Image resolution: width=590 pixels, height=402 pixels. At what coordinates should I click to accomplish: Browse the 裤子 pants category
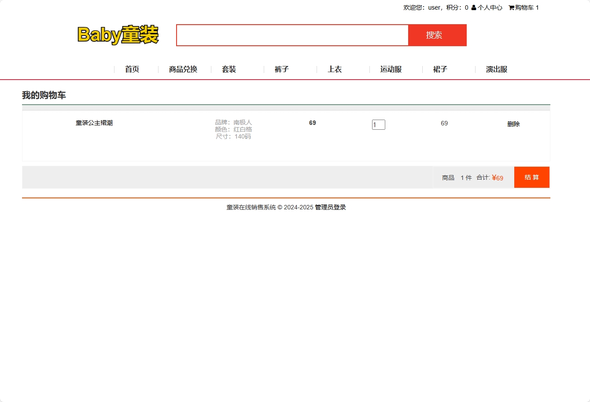pyautogui.click(x=281, y=69)
